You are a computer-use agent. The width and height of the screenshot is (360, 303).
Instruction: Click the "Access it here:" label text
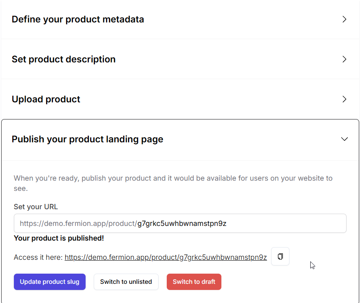38,257
